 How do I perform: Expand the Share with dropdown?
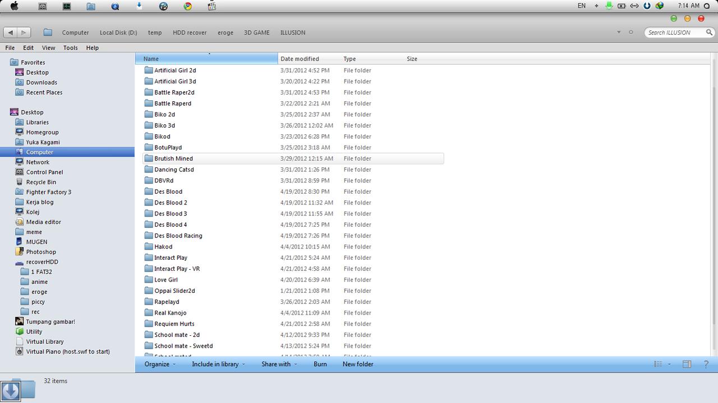point(279,364)
